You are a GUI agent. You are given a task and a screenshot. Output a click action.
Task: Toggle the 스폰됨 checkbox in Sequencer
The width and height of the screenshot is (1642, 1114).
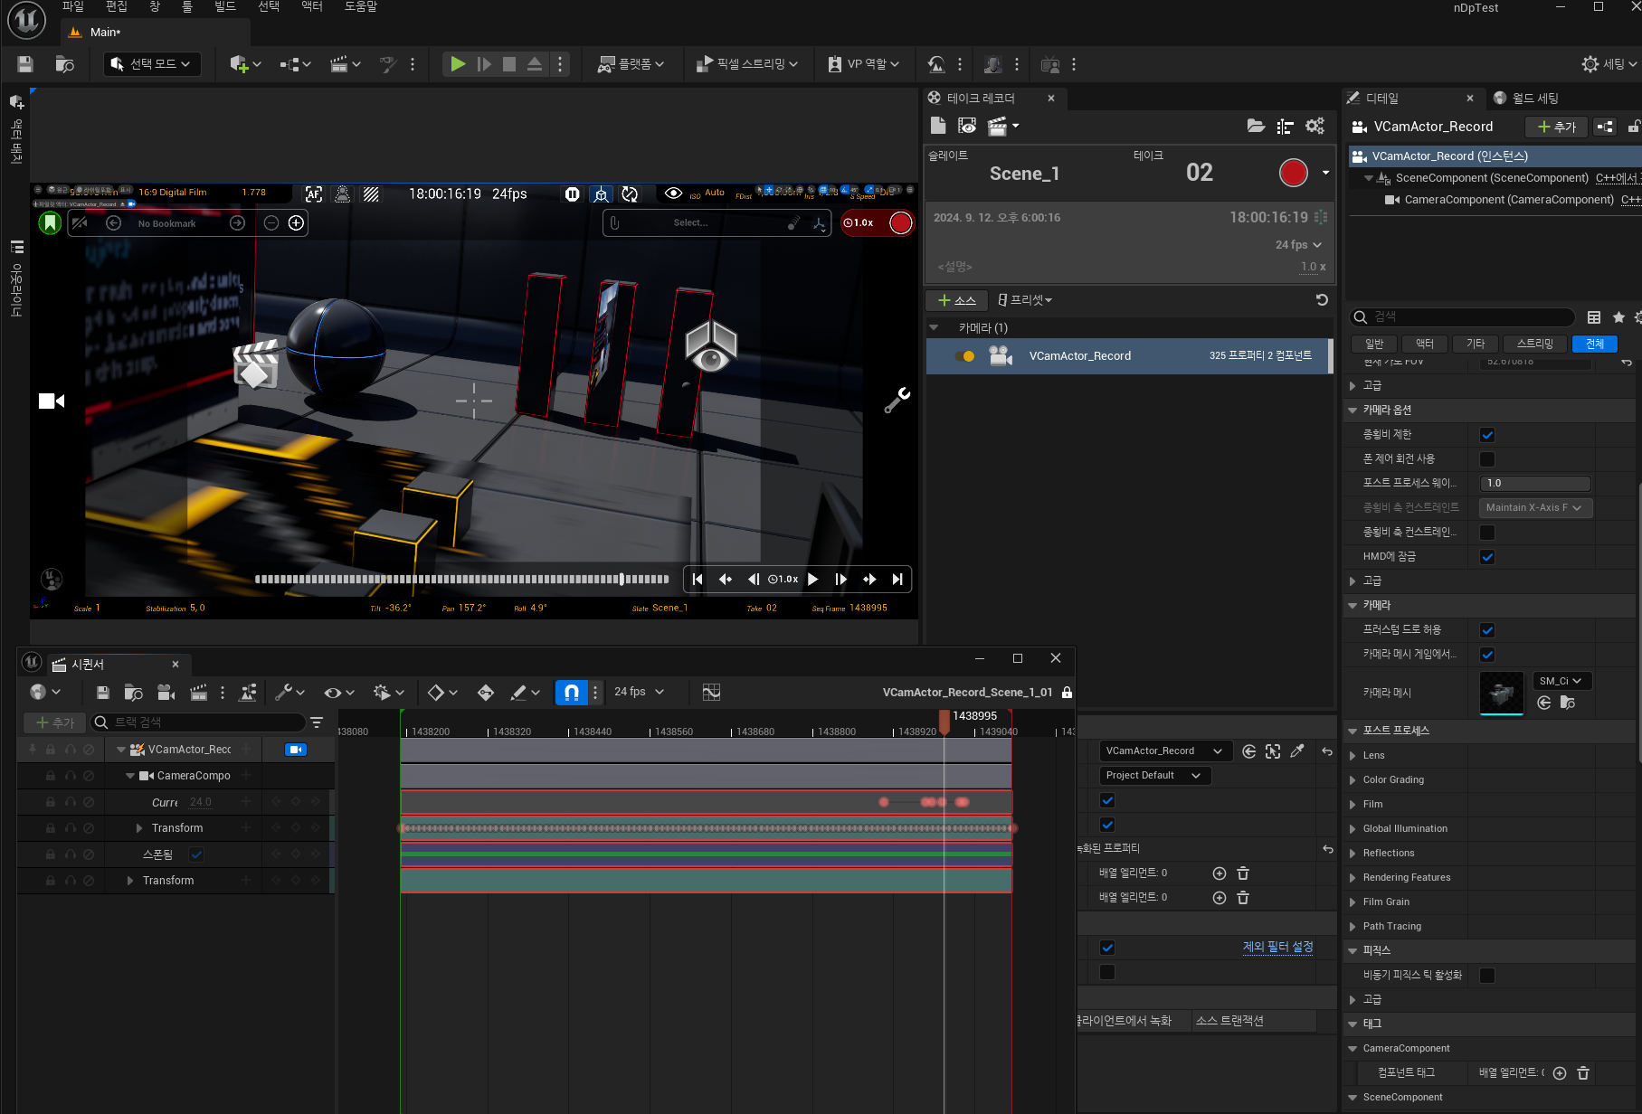(197, 854)
